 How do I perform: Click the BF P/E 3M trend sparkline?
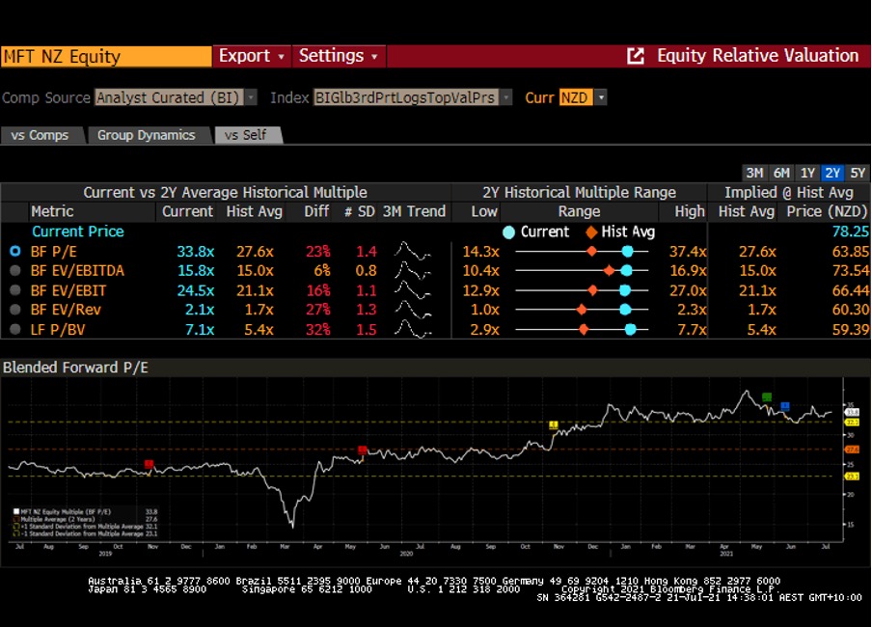pos(413,251)
